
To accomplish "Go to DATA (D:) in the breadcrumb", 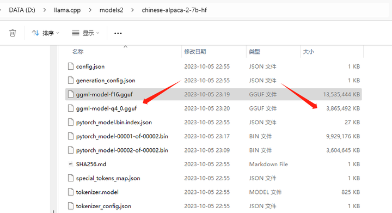I will 22,10.
